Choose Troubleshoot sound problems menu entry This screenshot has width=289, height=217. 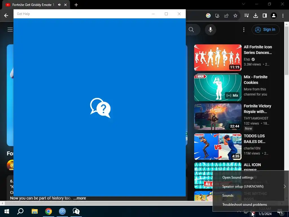pyautogui.click(x=244, y=205)
